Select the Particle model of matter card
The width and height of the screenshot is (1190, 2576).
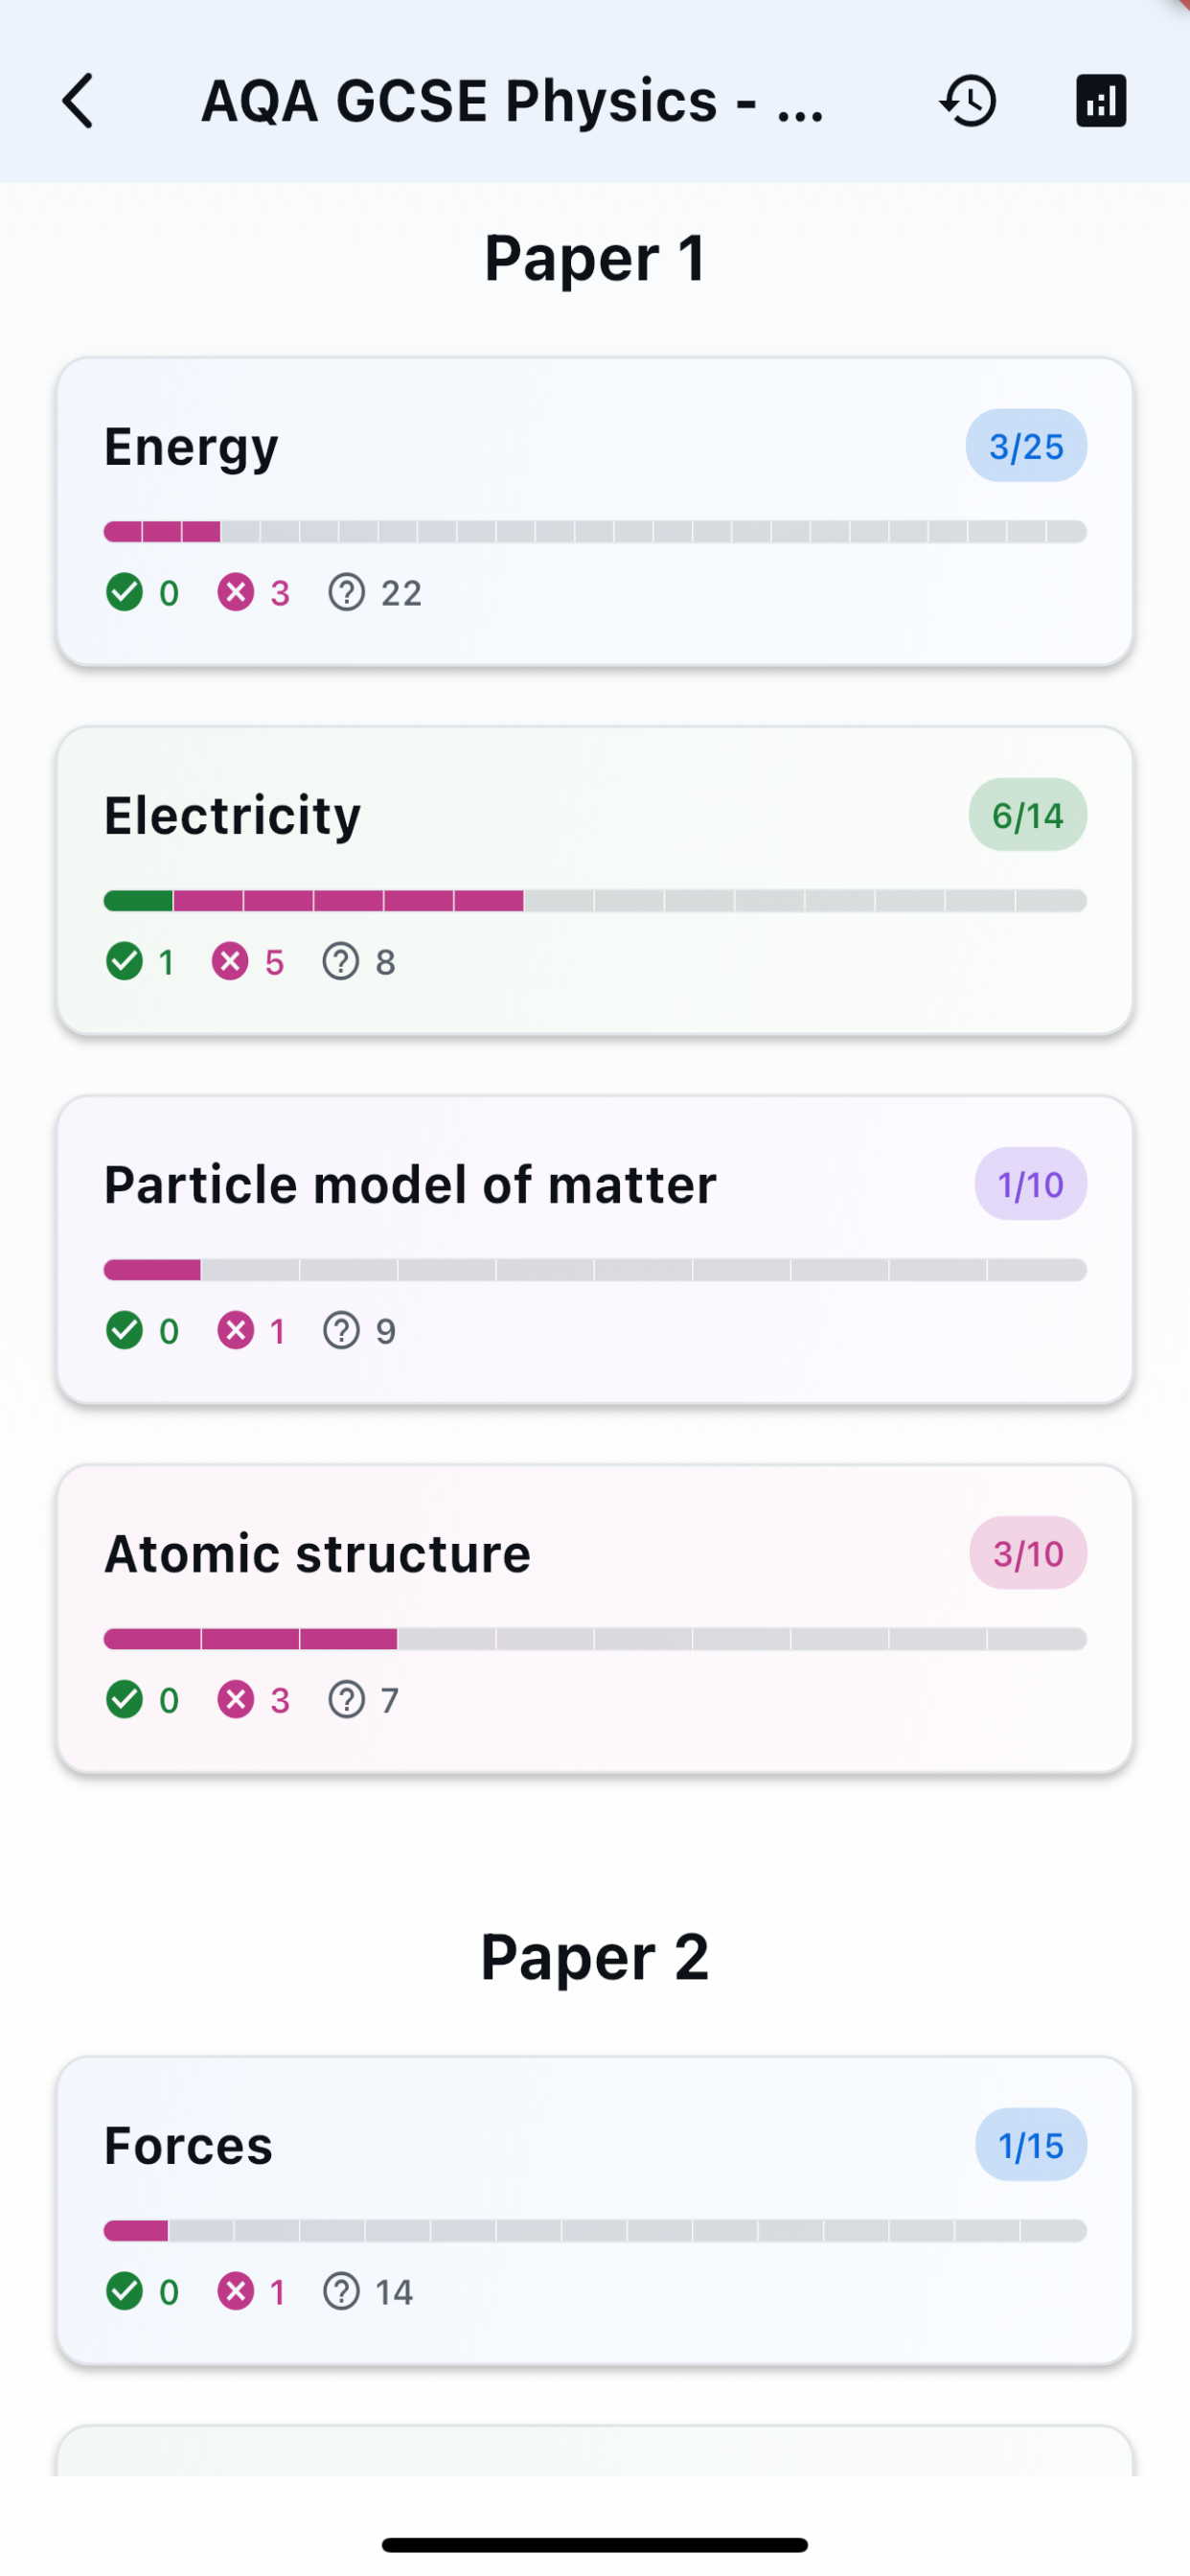(595, 1248)
